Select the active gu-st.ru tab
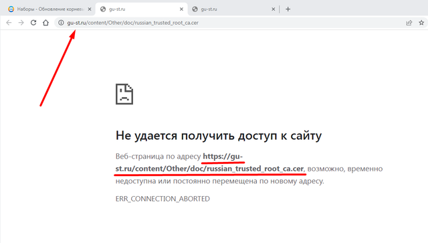428x243 pixels. pos(141,9)
